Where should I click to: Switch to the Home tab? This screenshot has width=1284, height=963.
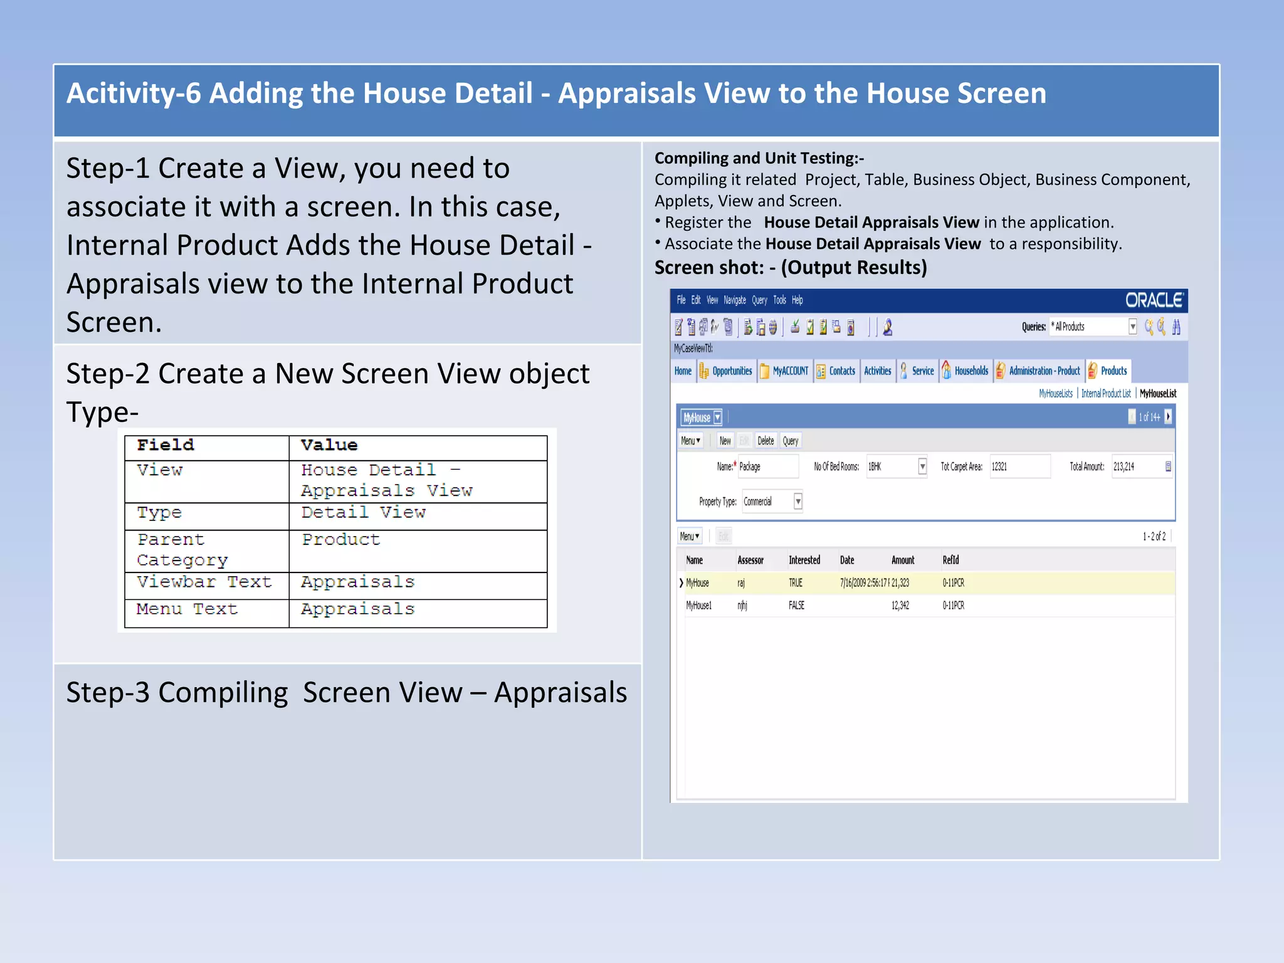pos(683,371)
